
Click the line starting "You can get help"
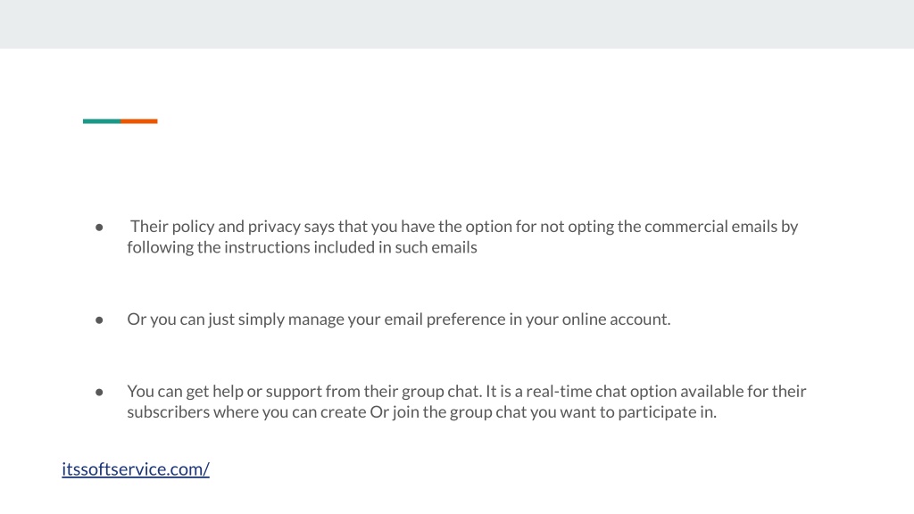pos(466,391)
